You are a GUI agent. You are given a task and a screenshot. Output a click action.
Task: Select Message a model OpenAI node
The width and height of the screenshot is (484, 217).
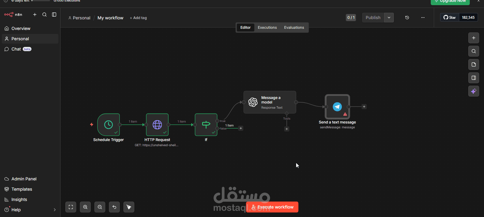click(x=270, y=102)
